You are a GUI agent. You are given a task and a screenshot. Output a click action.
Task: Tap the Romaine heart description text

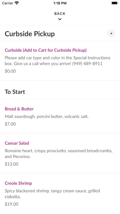tap(59, 154)
